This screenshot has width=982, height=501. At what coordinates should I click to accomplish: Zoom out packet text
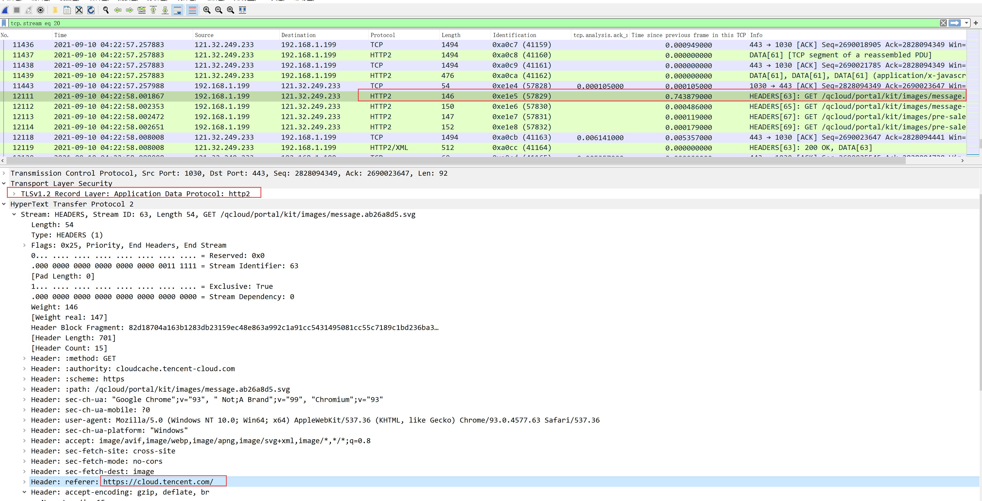tap(219, 10)
